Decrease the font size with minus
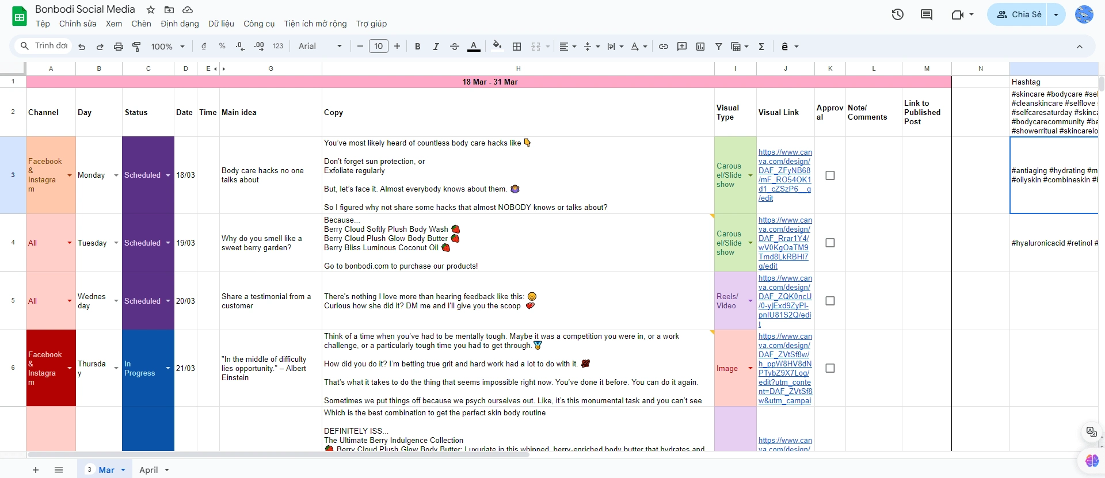Screen dimensions: 1105x478 (360, 47)
